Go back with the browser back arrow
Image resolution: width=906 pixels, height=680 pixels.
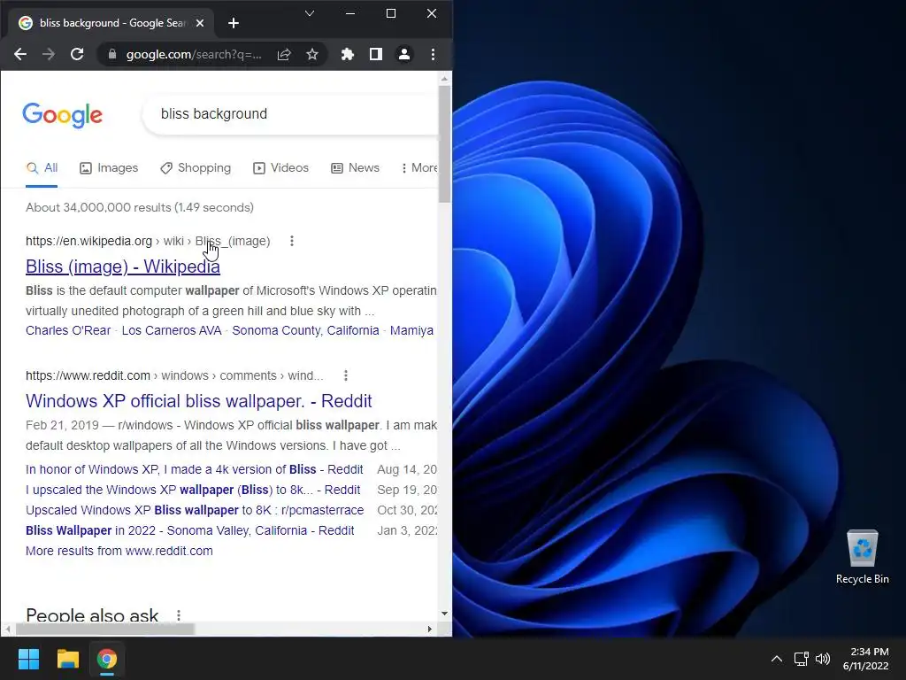[x=20, y=54]
